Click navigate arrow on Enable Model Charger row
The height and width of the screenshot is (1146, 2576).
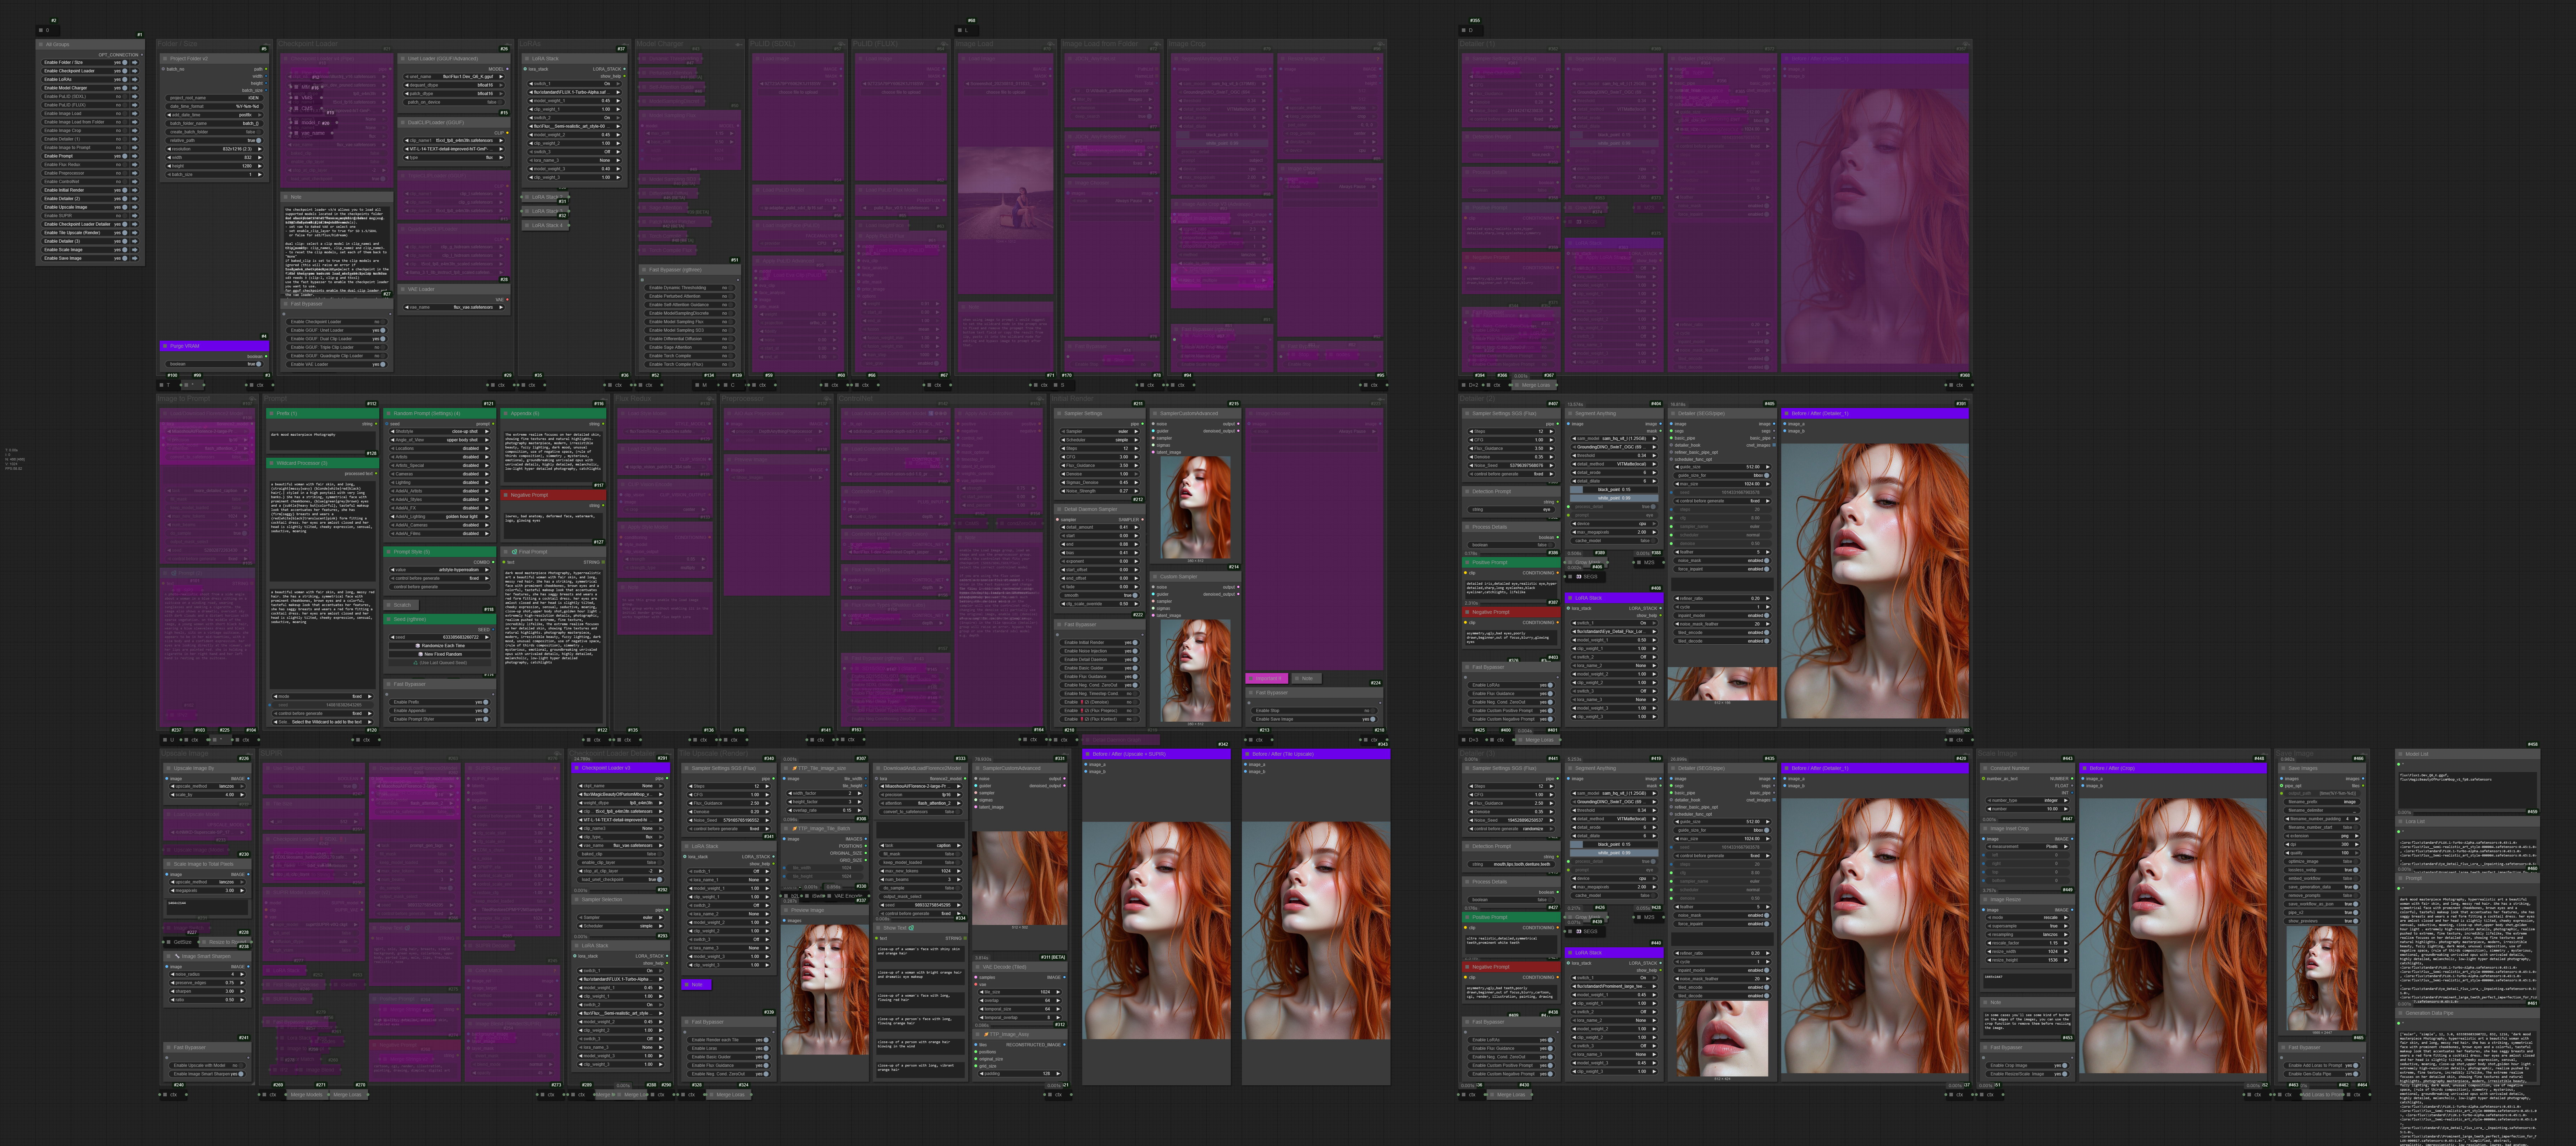tap(135, 88)
